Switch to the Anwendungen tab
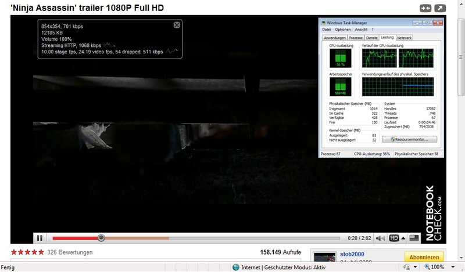465x272 pixels. click(335, 38)
